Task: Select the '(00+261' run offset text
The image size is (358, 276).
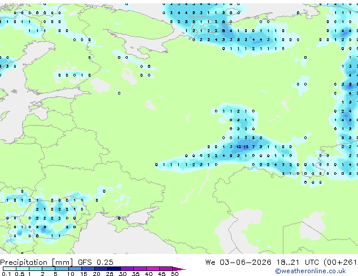Action: tap(340, 262)
